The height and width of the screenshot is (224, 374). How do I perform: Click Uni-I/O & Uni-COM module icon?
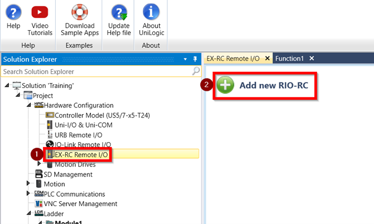[50, 125]
